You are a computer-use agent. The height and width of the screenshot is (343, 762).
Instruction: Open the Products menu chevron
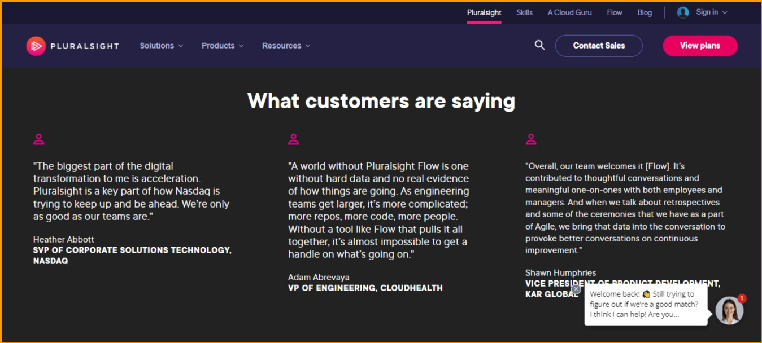[241, 46]
